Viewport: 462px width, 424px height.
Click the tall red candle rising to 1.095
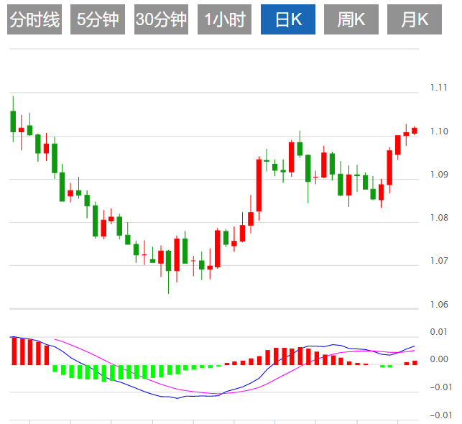259,185
